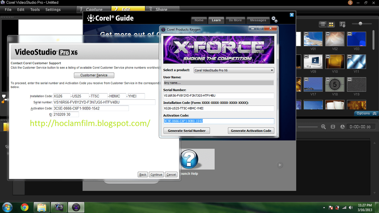Click the Continue button in the activation dialog
The height and width of the screenshot is (213, 379).
tap(156, 174)
